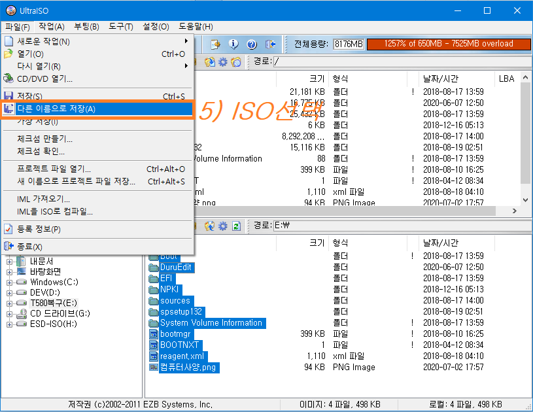Click the folder with globe icon in upper toolbar
Screen dimensions: 533x412
tap(236, 62)
